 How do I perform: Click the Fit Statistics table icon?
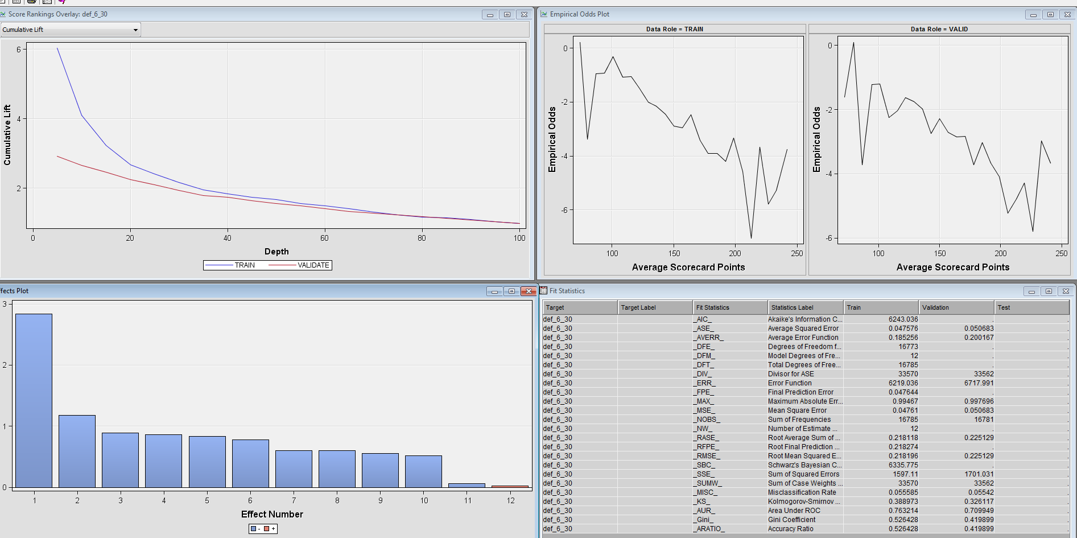(x=544, y=291)
